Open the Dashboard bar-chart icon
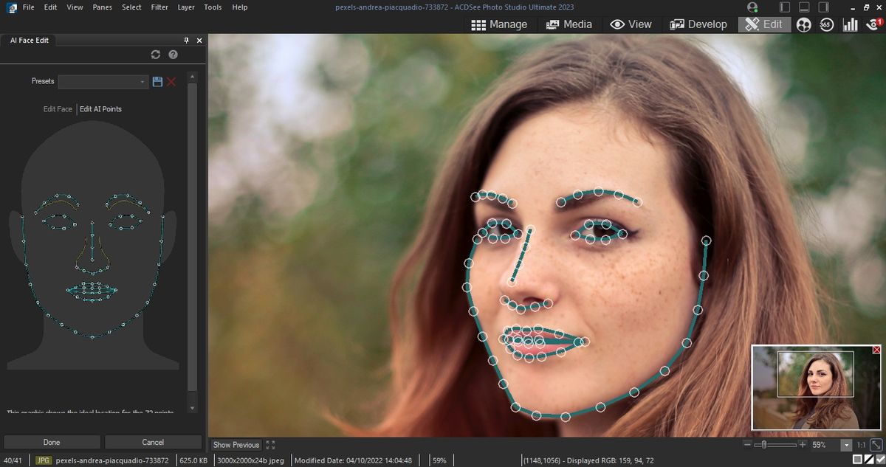This screenshot has height=467, width=886. [850, 24]
